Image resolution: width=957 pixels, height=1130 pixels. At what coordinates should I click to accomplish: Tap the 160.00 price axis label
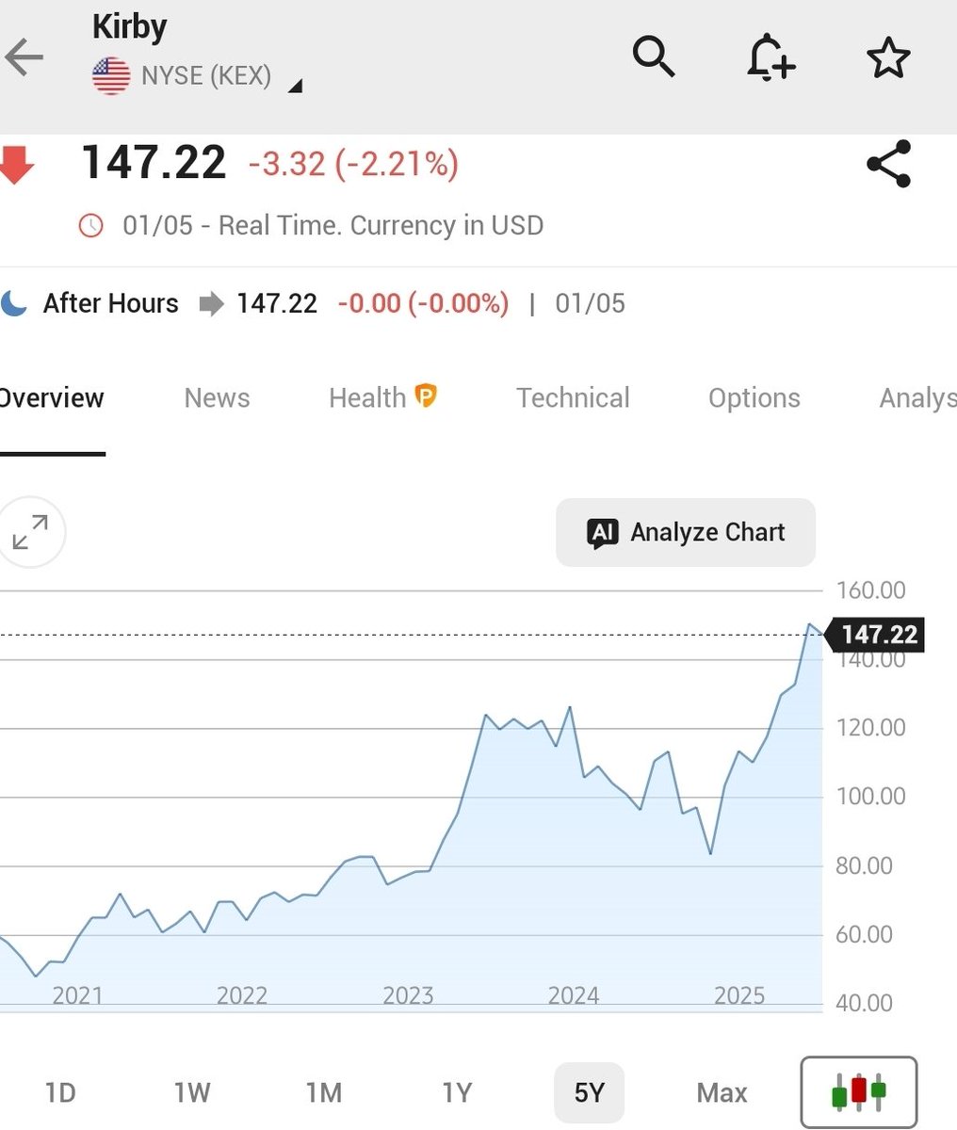pyautogui.click(x=871, y=590)
